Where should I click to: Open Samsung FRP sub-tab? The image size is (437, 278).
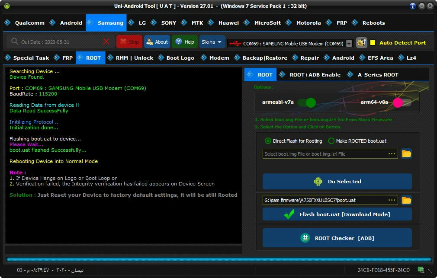(x=63, y=58)
